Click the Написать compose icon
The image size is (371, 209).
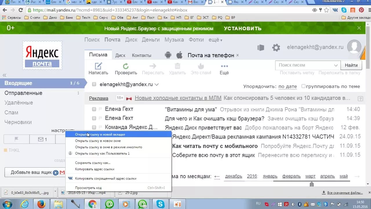coord(99,66)
